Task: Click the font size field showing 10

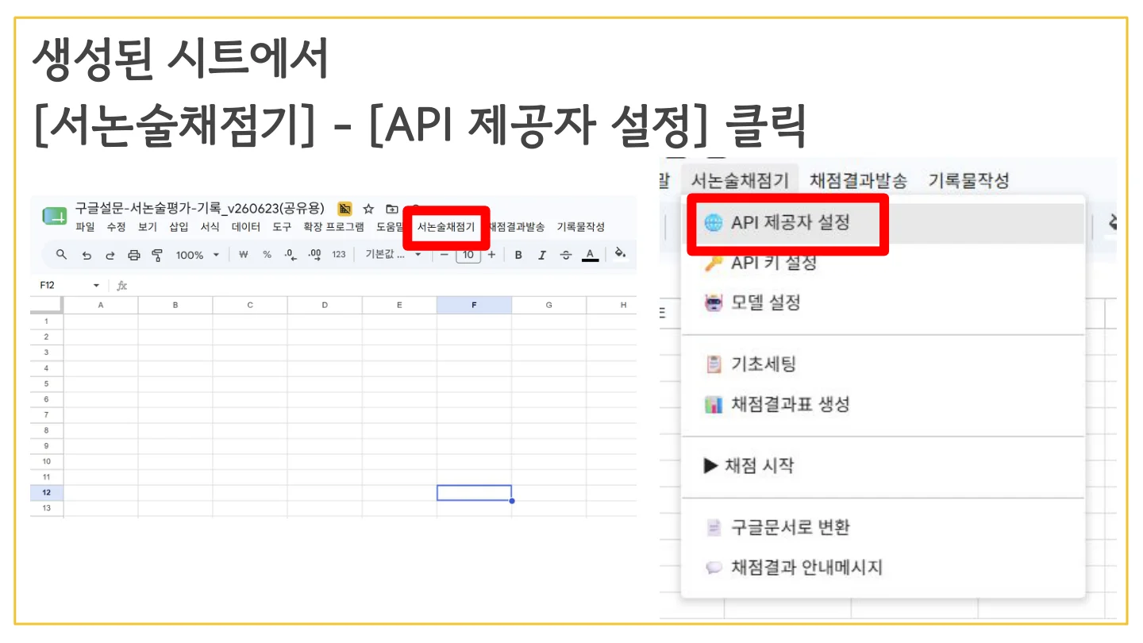Action: (468, 255)
